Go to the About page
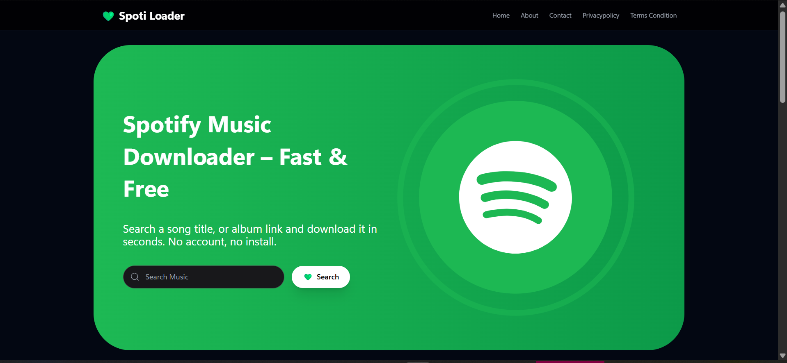This screenshot has height=363, width=787. (x=529, y=16)
